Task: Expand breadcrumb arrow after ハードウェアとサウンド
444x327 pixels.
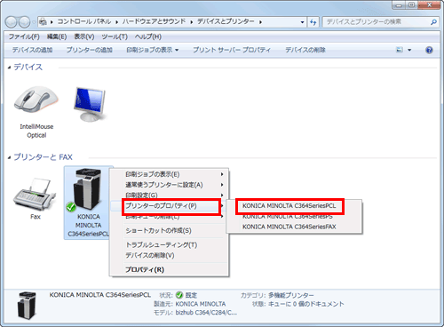Action: click(191, 22)
